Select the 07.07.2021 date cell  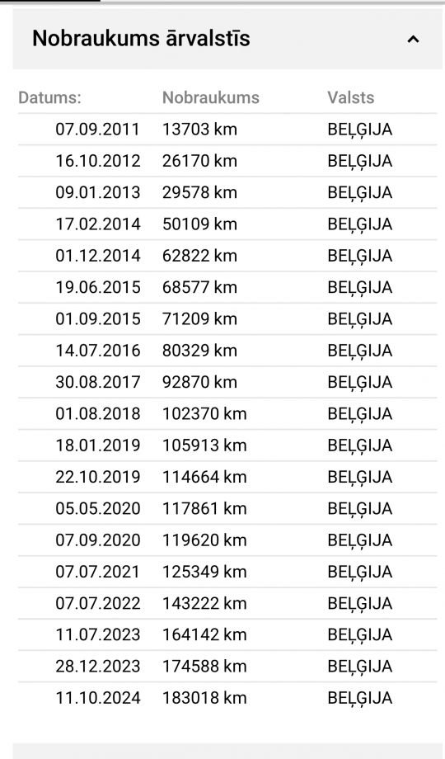98,571
